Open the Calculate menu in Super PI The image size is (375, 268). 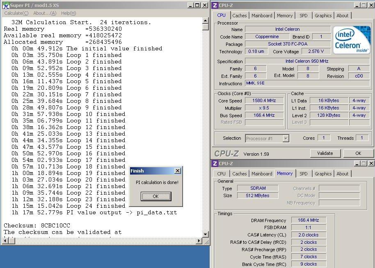16,13
